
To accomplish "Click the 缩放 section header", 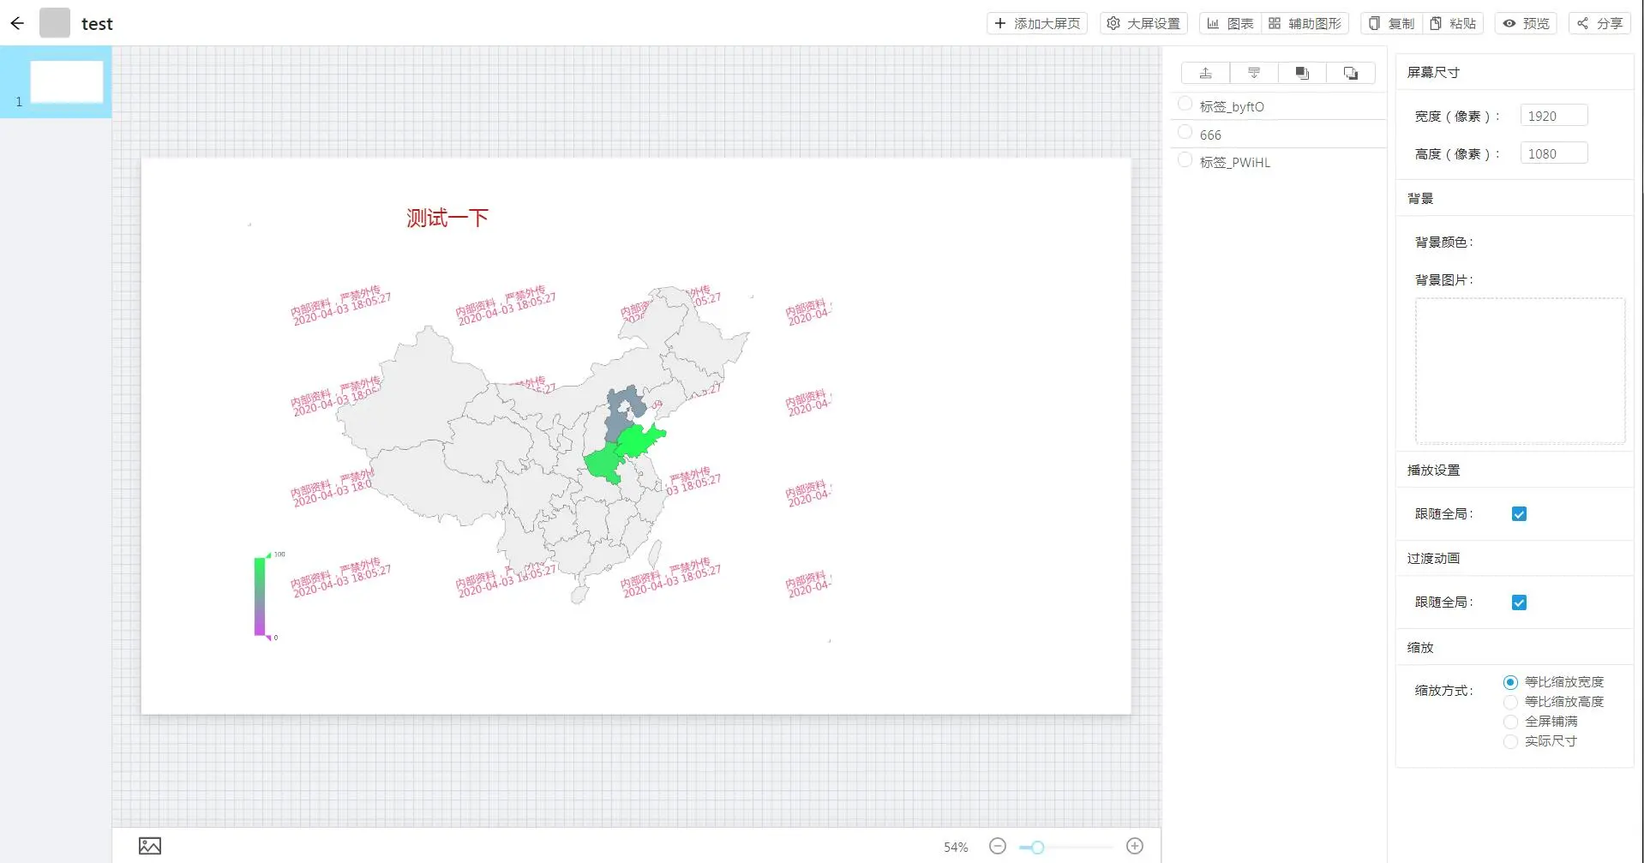I will coord(1420,647).
